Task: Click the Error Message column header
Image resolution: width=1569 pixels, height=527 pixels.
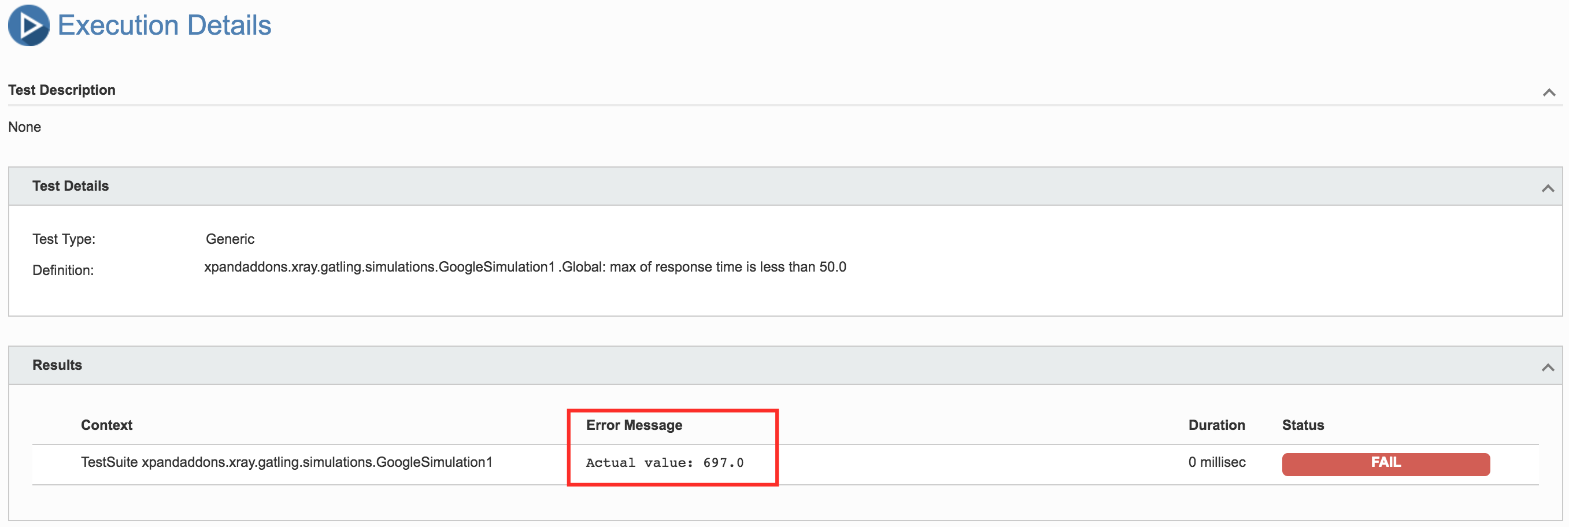Action: [x=634, y=425]
